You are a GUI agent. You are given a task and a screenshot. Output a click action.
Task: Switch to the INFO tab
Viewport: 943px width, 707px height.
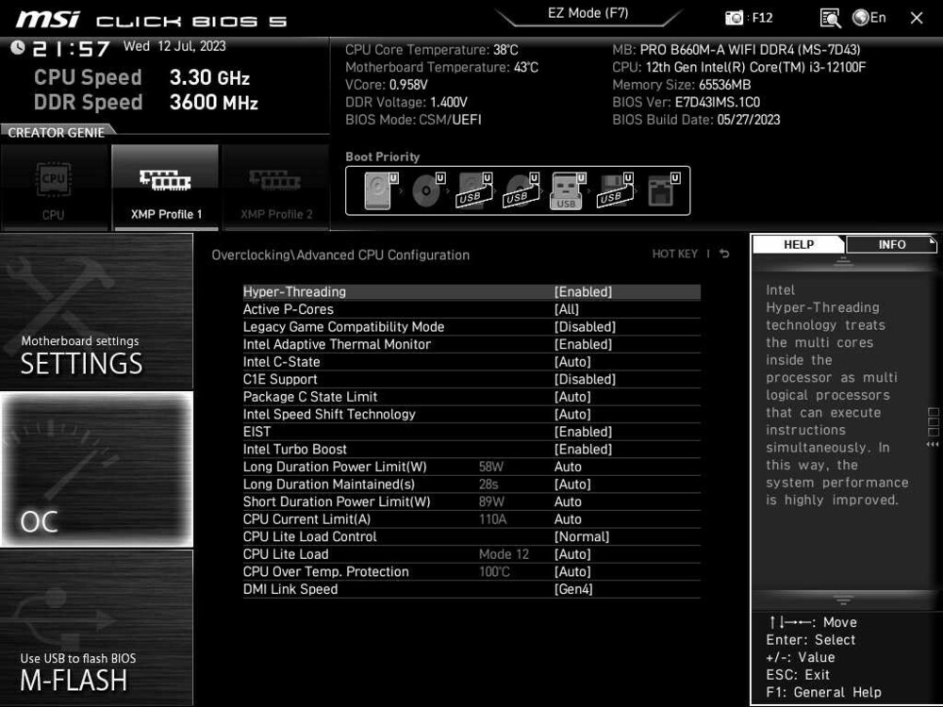click(889, 244)
